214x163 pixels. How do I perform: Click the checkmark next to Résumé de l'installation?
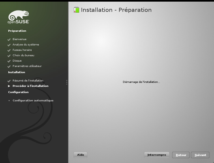click(x=9, y=81)
